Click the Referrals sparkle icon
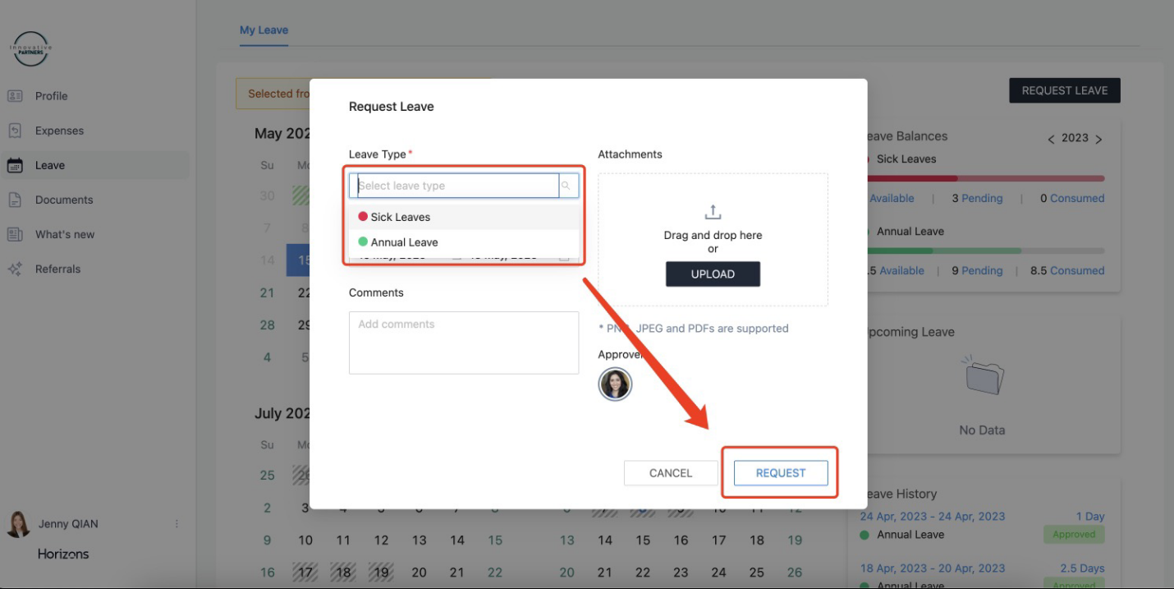 (15, 269)
